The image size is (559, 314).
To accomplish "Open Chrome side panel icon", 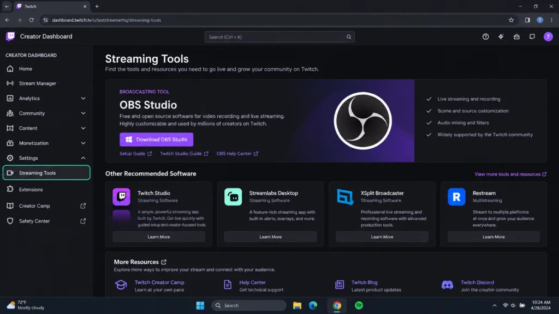I will click(x=527, y=20).
